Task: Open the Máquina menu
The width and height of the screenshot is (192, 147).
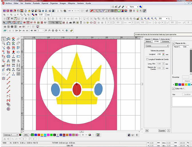Action: point(71,3)
